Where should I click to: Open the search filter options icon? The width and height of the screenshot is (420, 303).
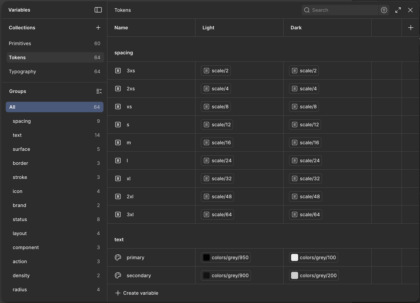coord(384,10)
